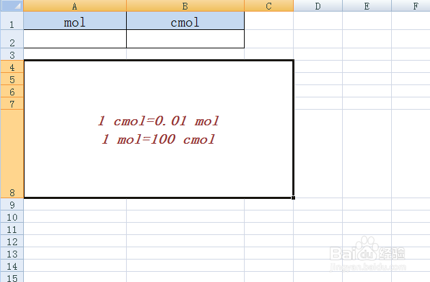Select column B header
The width and height of the screenshot is (430, 282).
(185, 5)
